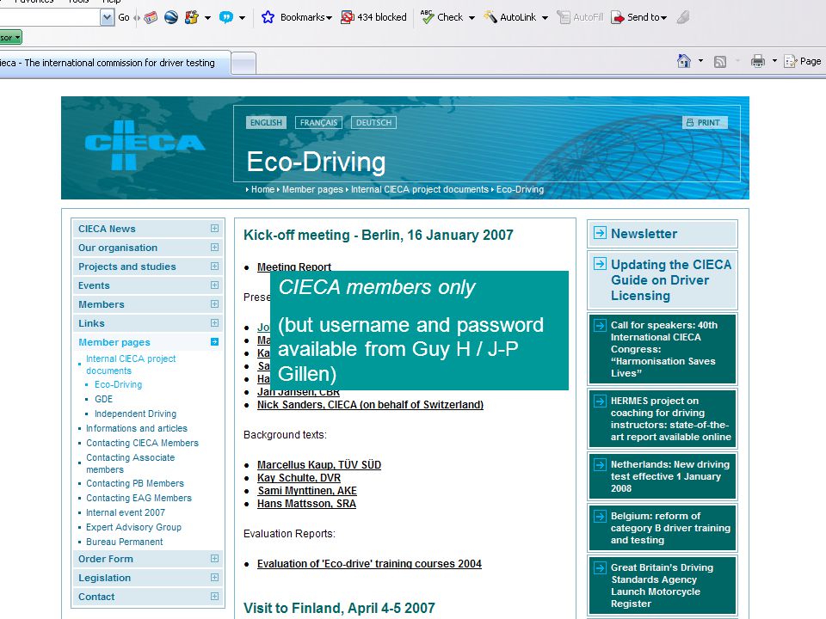This screenshot has width=826, height=619.
Task: Open Contacting PB Members
Action: pyautogui.click(x=135, y=483)
